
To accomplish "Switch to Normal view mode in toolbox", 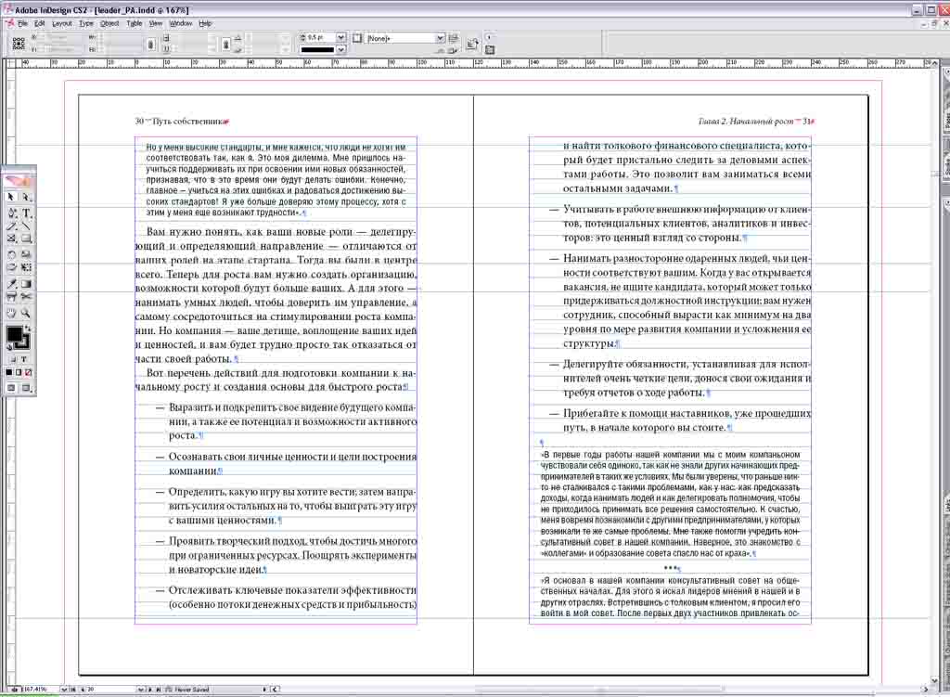I will point(11,388).
